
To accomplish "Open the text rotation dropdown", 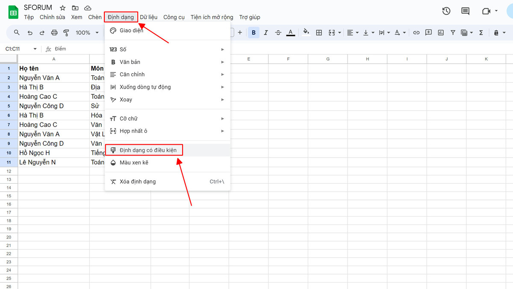I will click(400, 33).
